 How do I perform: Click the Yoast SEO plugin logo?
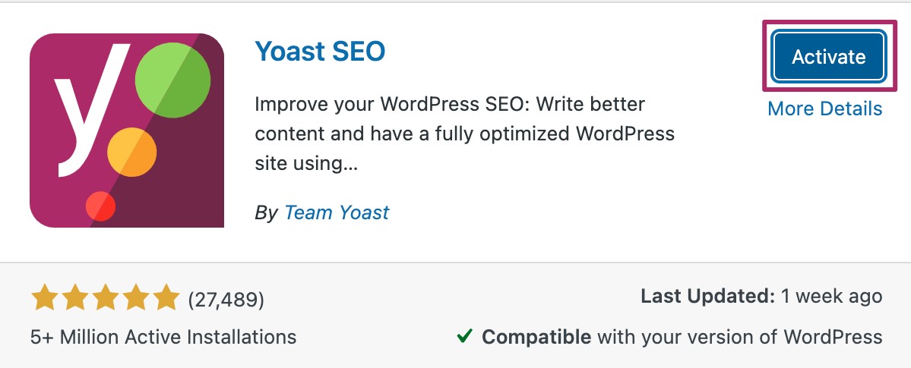[126, 130]
